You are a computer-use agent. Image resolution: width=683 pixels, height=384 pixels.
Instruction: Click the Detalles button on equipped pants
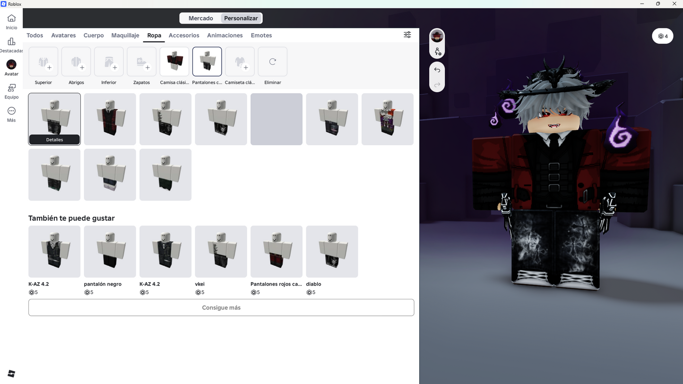click(54, 140)
